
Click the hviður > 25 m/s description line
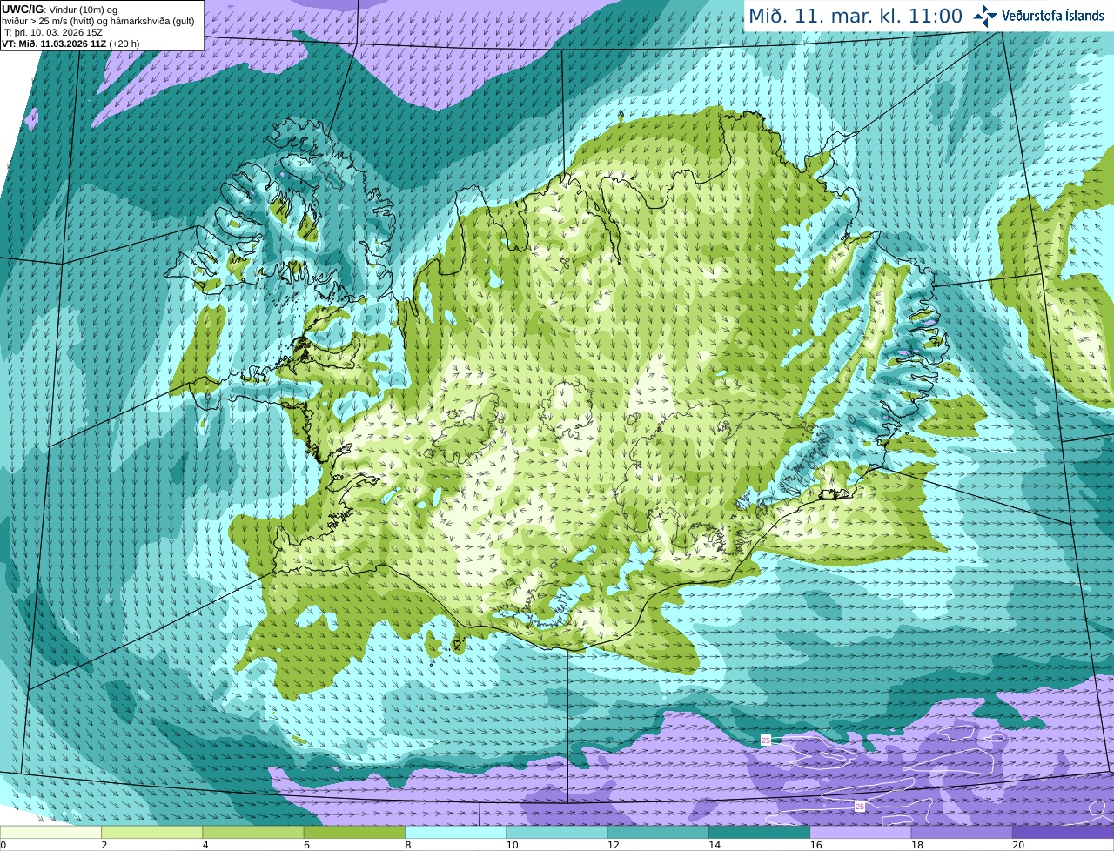click(x=98, y=21)
